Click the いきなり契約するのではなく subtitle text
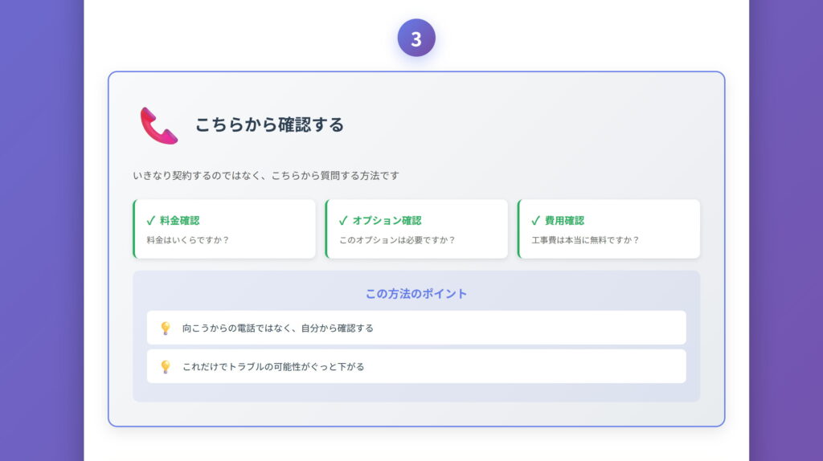Screen dimensions: 823x461 265,175
